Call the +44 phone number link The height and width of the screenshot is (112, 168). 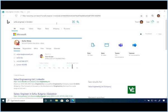(22, 61)
